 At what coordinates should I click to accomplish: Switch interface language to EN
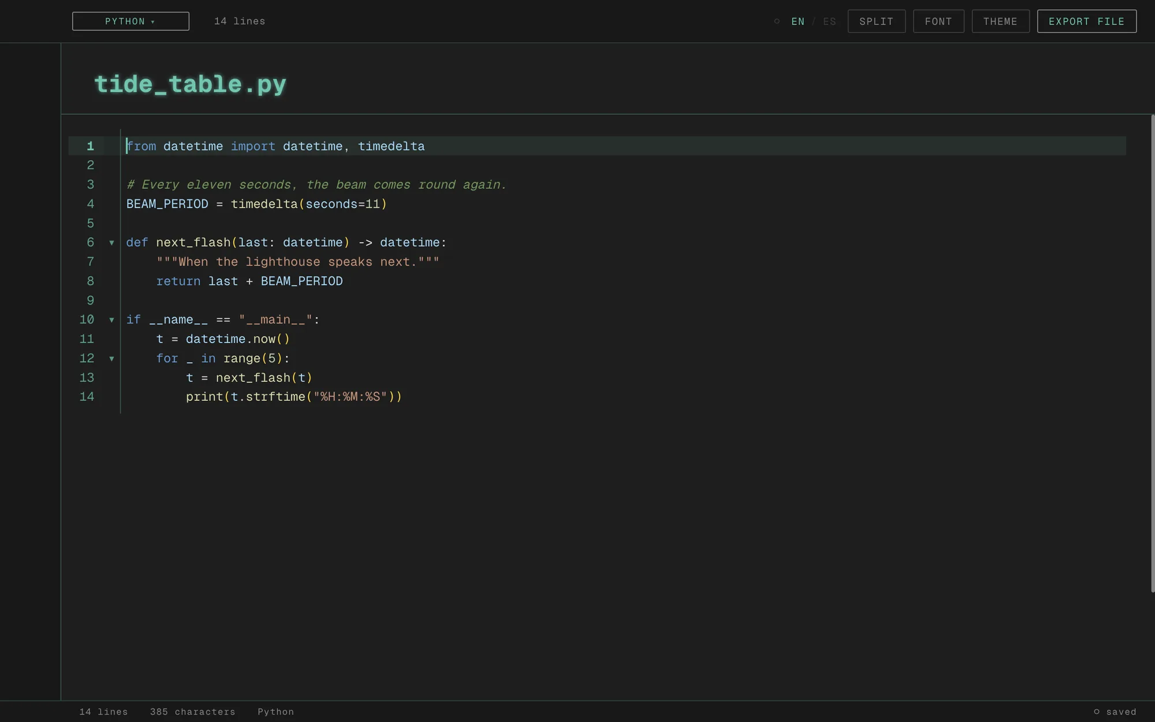798,21
